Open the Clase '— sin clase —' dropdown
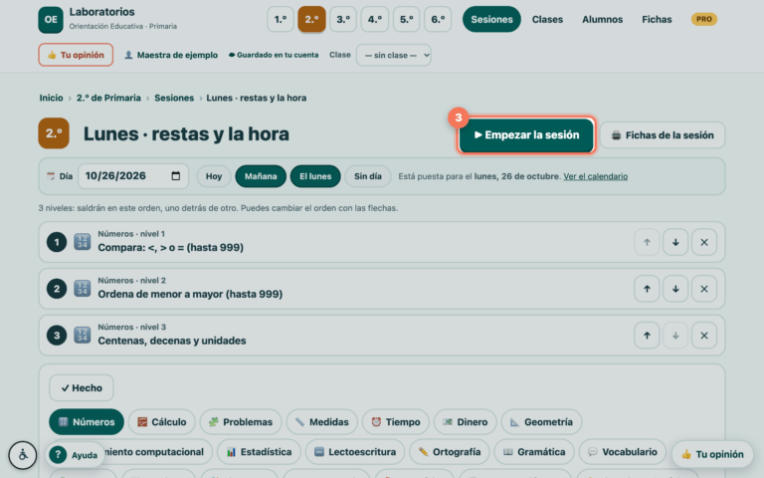Screen dimensions: 764x478 [394, 55]
